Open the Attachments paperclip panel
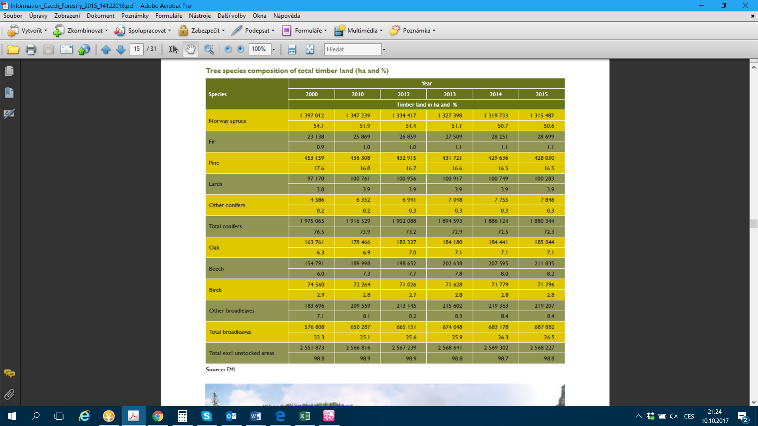The width and height of the screenshot is (758, 426). click(9, 394)
